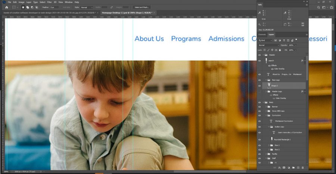Open the Image menu
The width and height of the screenshot is (336, 174).
(21, 2)
